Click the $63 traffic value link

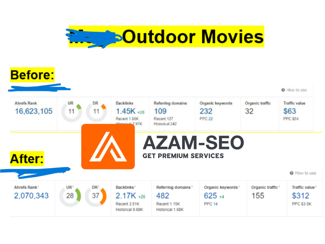pos(290,111)
